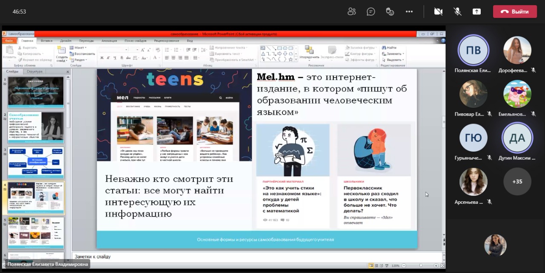Screen dimensions: 545x273
Task: Click the +35 more participants circle
Action: click(x=517, y=181)
